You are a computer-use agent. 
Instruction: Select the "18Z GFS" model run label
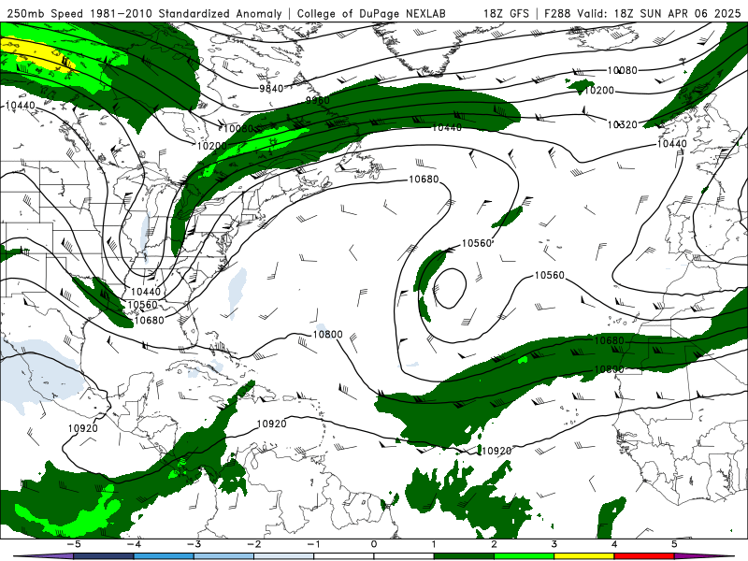[506, 13]
